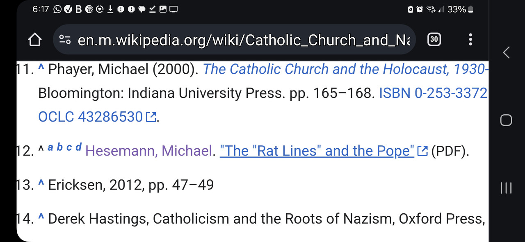Tap the external link icon beside OCLC 43286530
Screen dimensions: 525x242
pyautogui.click(x=151, y=118)
